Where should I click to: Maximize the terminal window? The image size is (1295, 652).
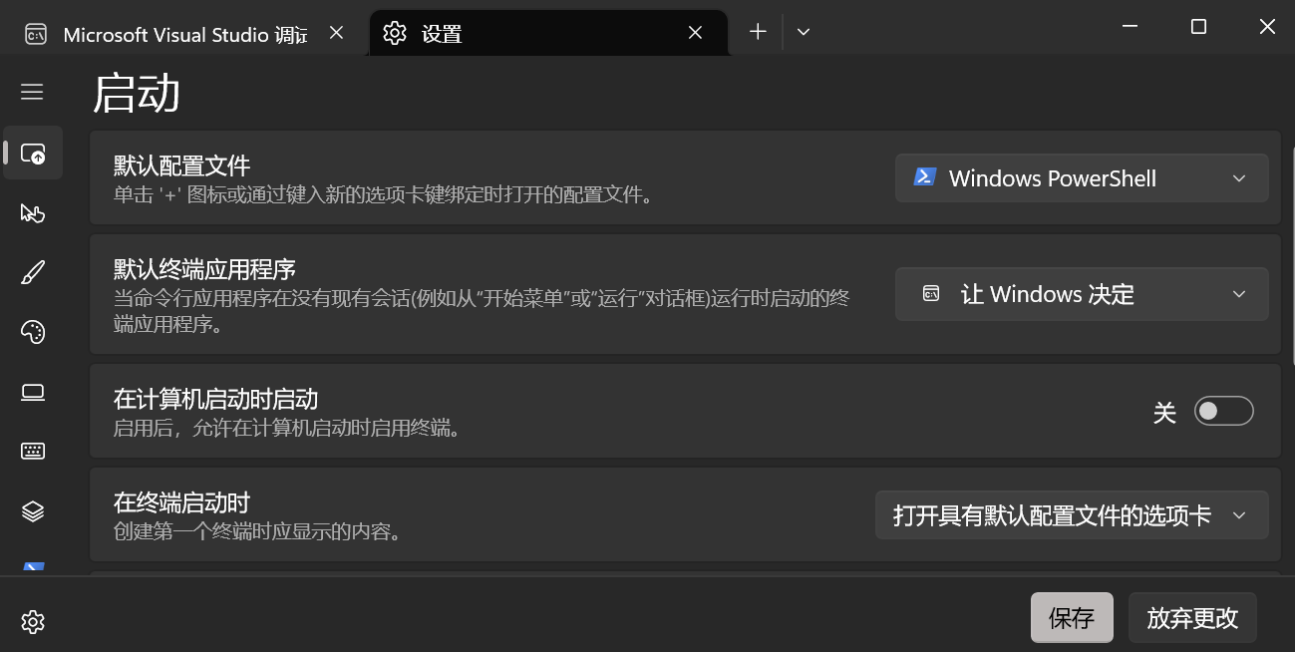(x=1198, y=27)
